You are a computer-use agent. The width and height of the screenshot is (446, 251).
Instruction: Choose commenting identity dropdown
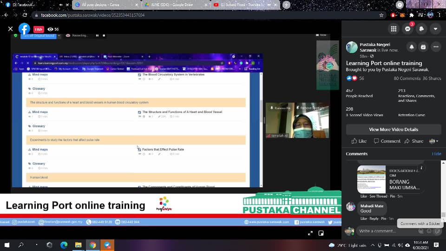(434, 141)
